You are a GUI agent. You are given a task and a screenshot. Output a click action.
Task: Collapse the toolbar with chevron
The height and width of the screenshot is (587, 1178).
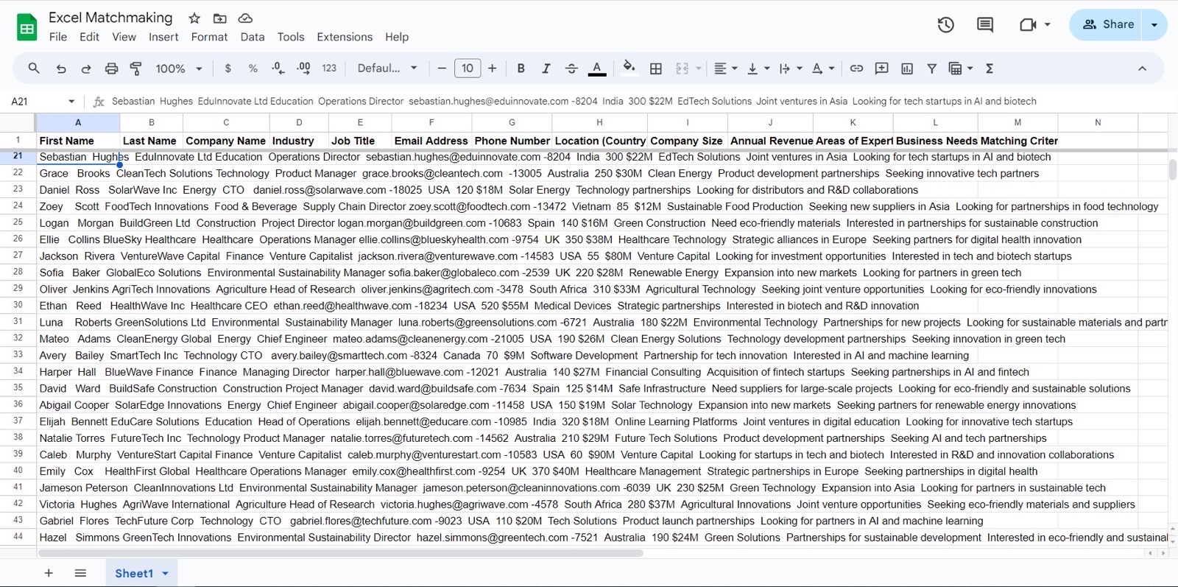pyautogui.click(x=1142, y=68)
